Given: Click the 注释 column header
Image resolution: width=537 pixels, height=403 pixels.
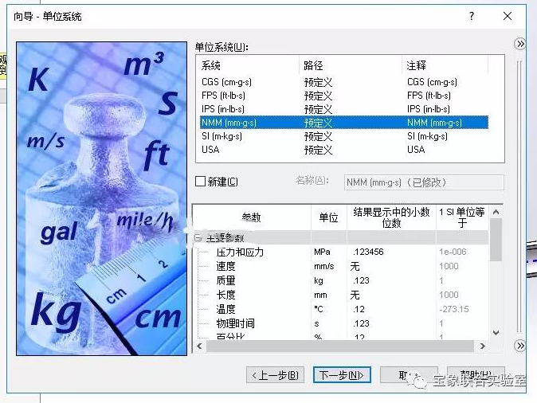Looking at the screenshot, I should (445, 65).
